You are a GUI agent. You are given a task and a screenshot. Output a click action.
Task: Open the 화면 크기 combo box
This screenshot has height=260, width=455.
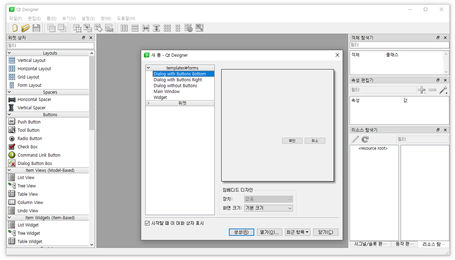pyautogui.click(x=268, y=208)
